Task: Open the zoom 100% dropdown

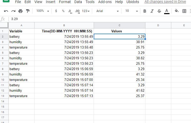Action: (x=43, y=11)
